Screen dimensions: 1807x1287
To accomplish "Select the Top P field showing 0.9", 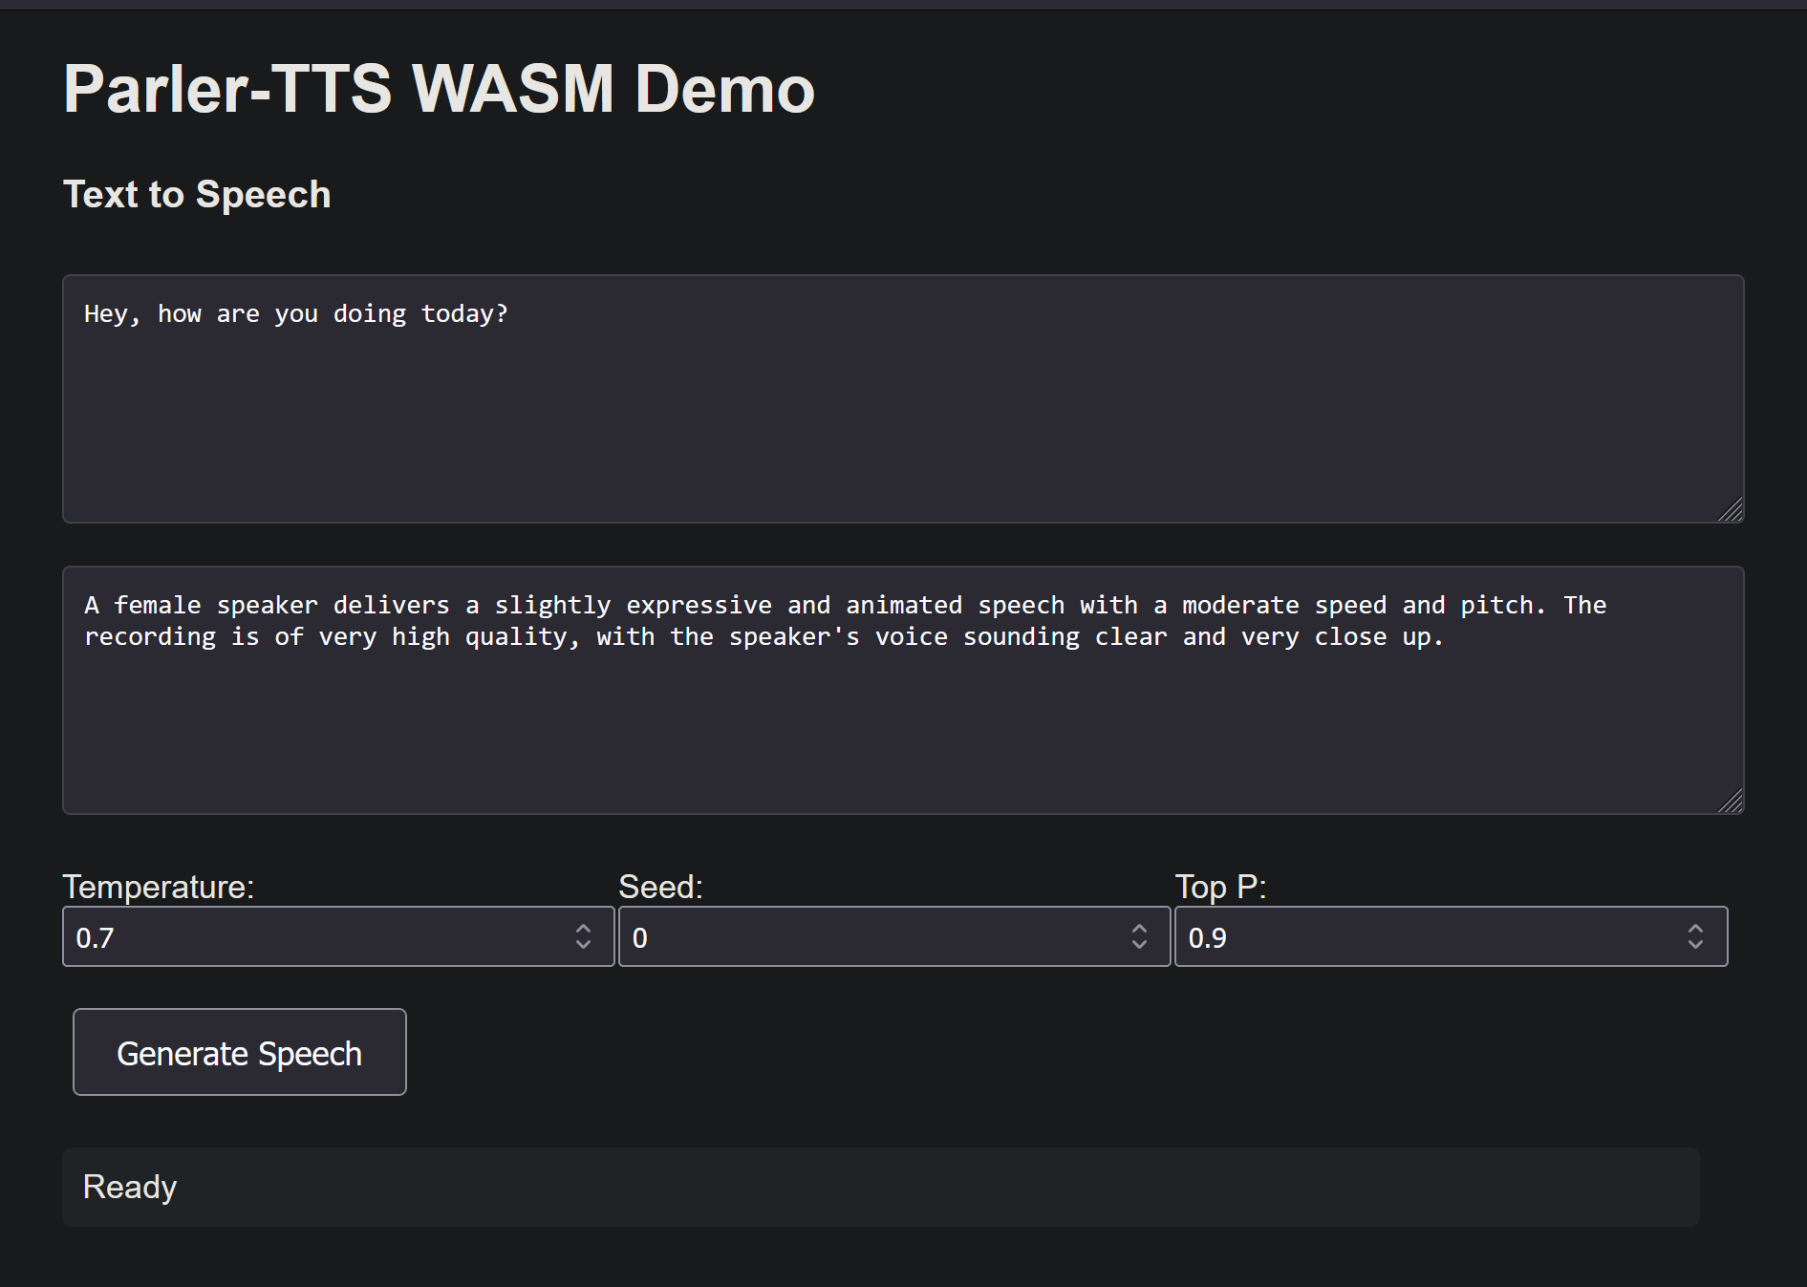I will [1451, 936].
